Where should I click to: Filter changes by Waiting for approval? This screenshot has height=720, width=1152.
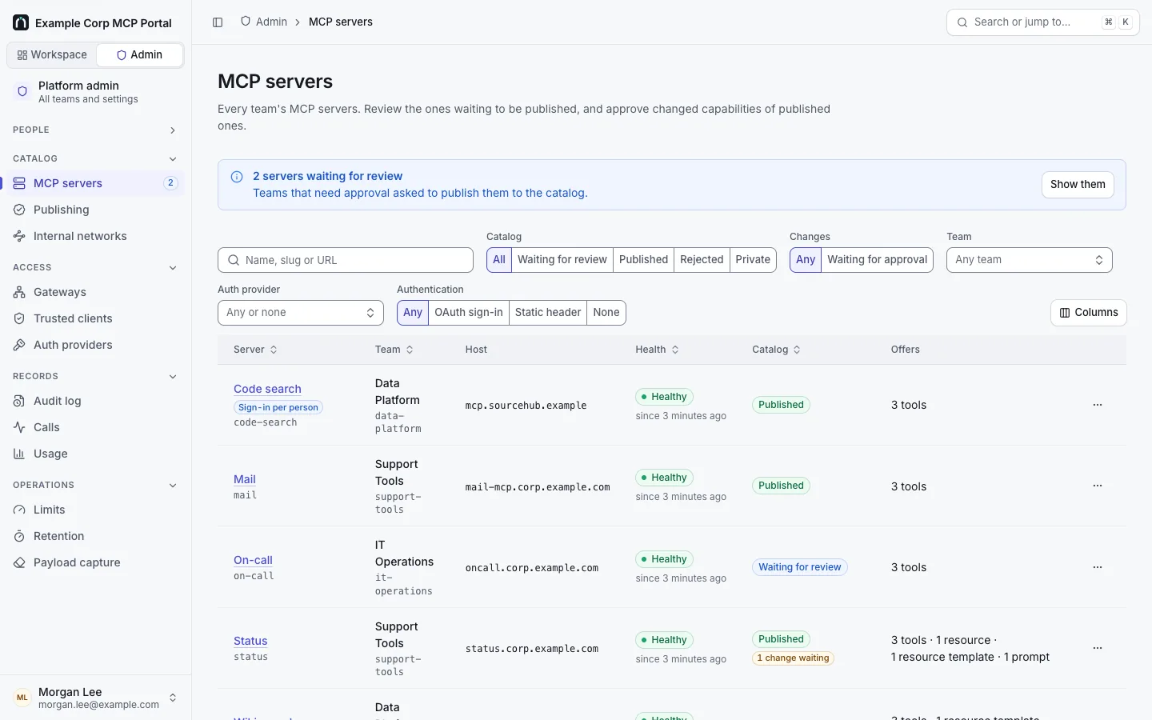tap(877, 260)
